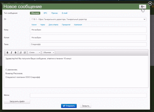Click the Тема field containing Сладкофф
The image size is (154, 112).
click(88, 44)
